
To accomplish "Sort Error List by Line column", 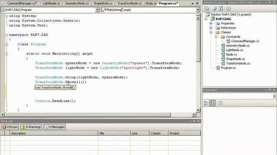I will pos(140,133).
